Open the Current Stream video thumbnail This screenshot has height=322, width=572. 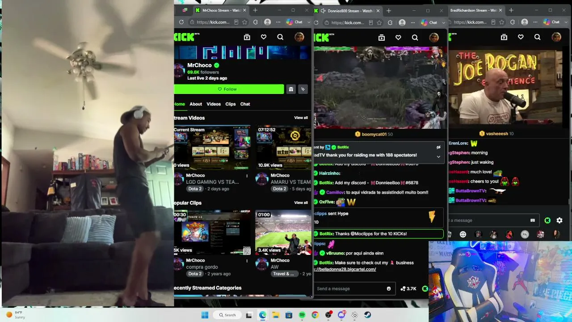click(x=212, y=148)
